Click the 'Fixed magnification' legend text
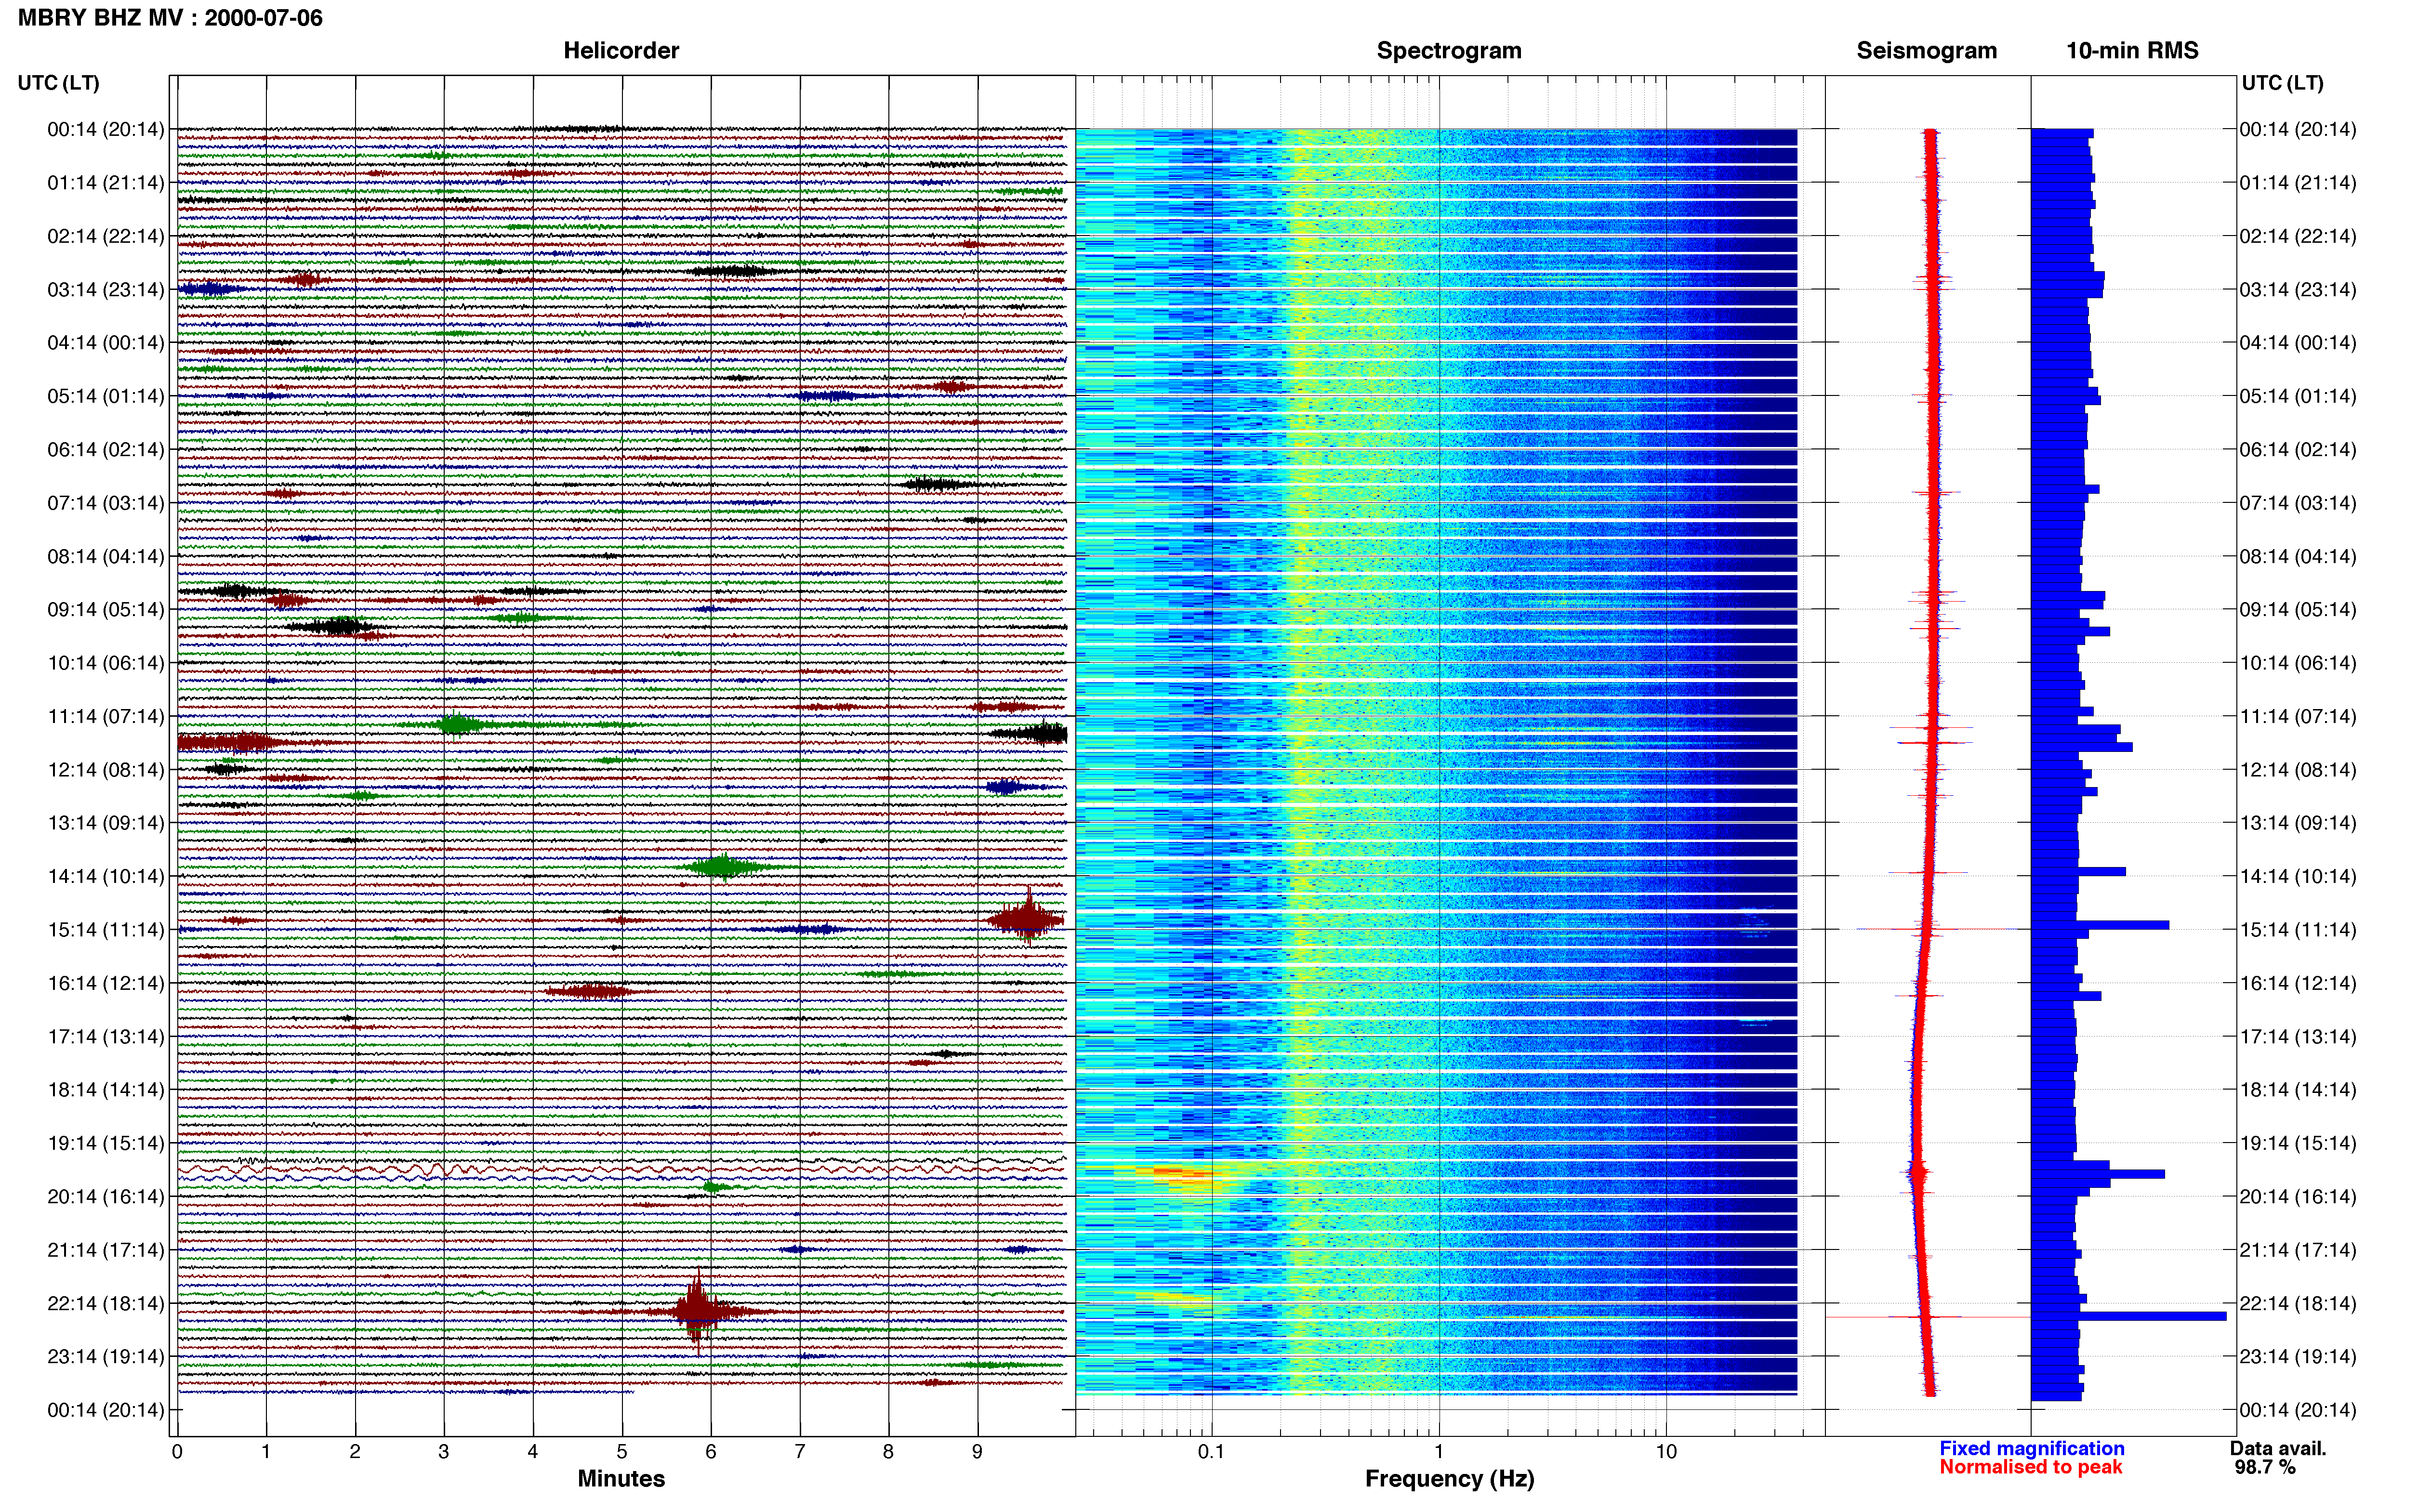2418x1512 pixels. pos(2032,1448)
